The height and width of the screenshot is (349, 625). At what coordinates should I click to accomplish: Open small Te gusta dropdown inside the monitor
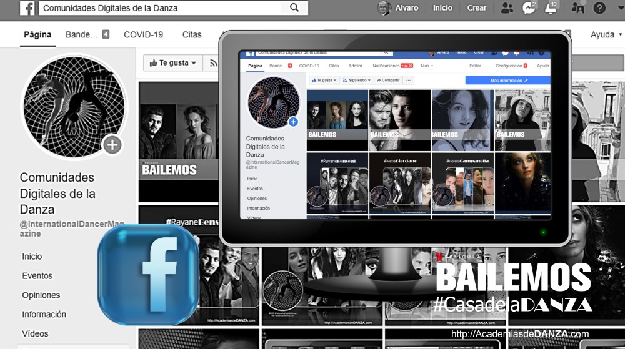coord(324,81)
